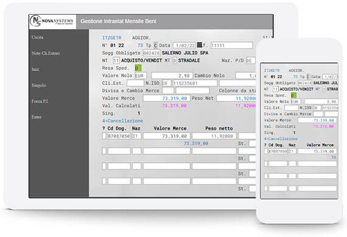
Task: Click the Valore Merce header field 73.319,00
Action: coord(166,98)
